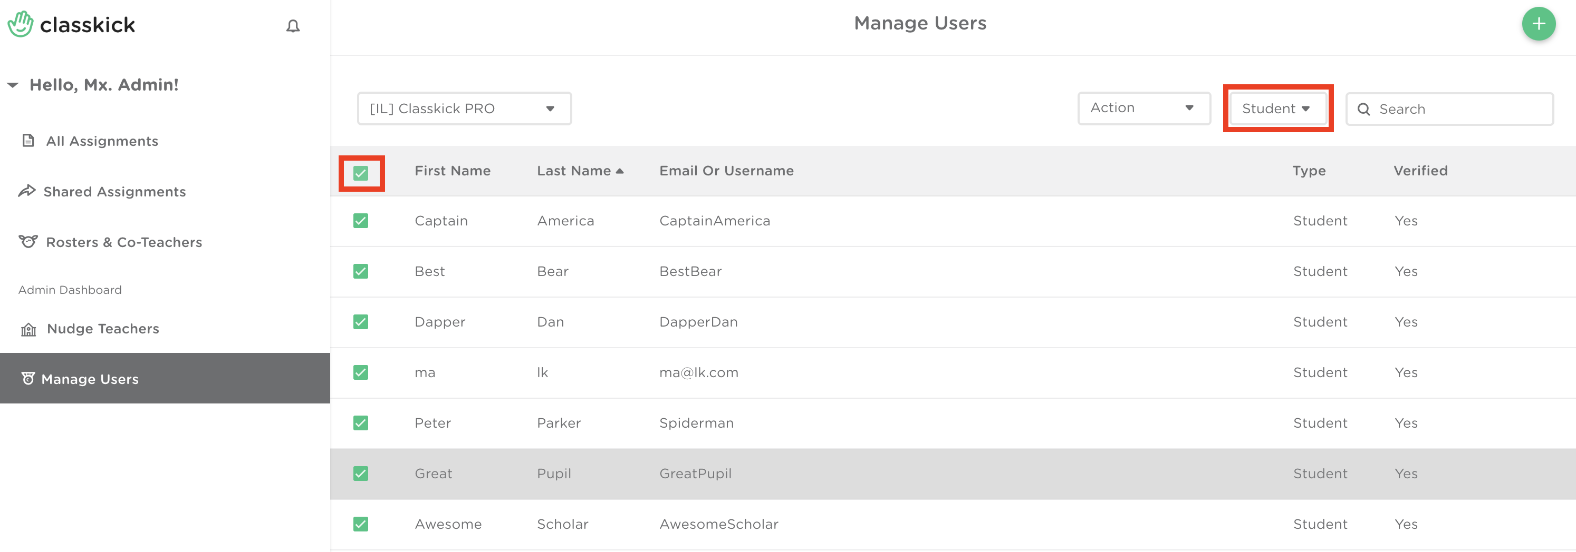
Task: Open the Action dropdown
Action: coord(1143,108)
